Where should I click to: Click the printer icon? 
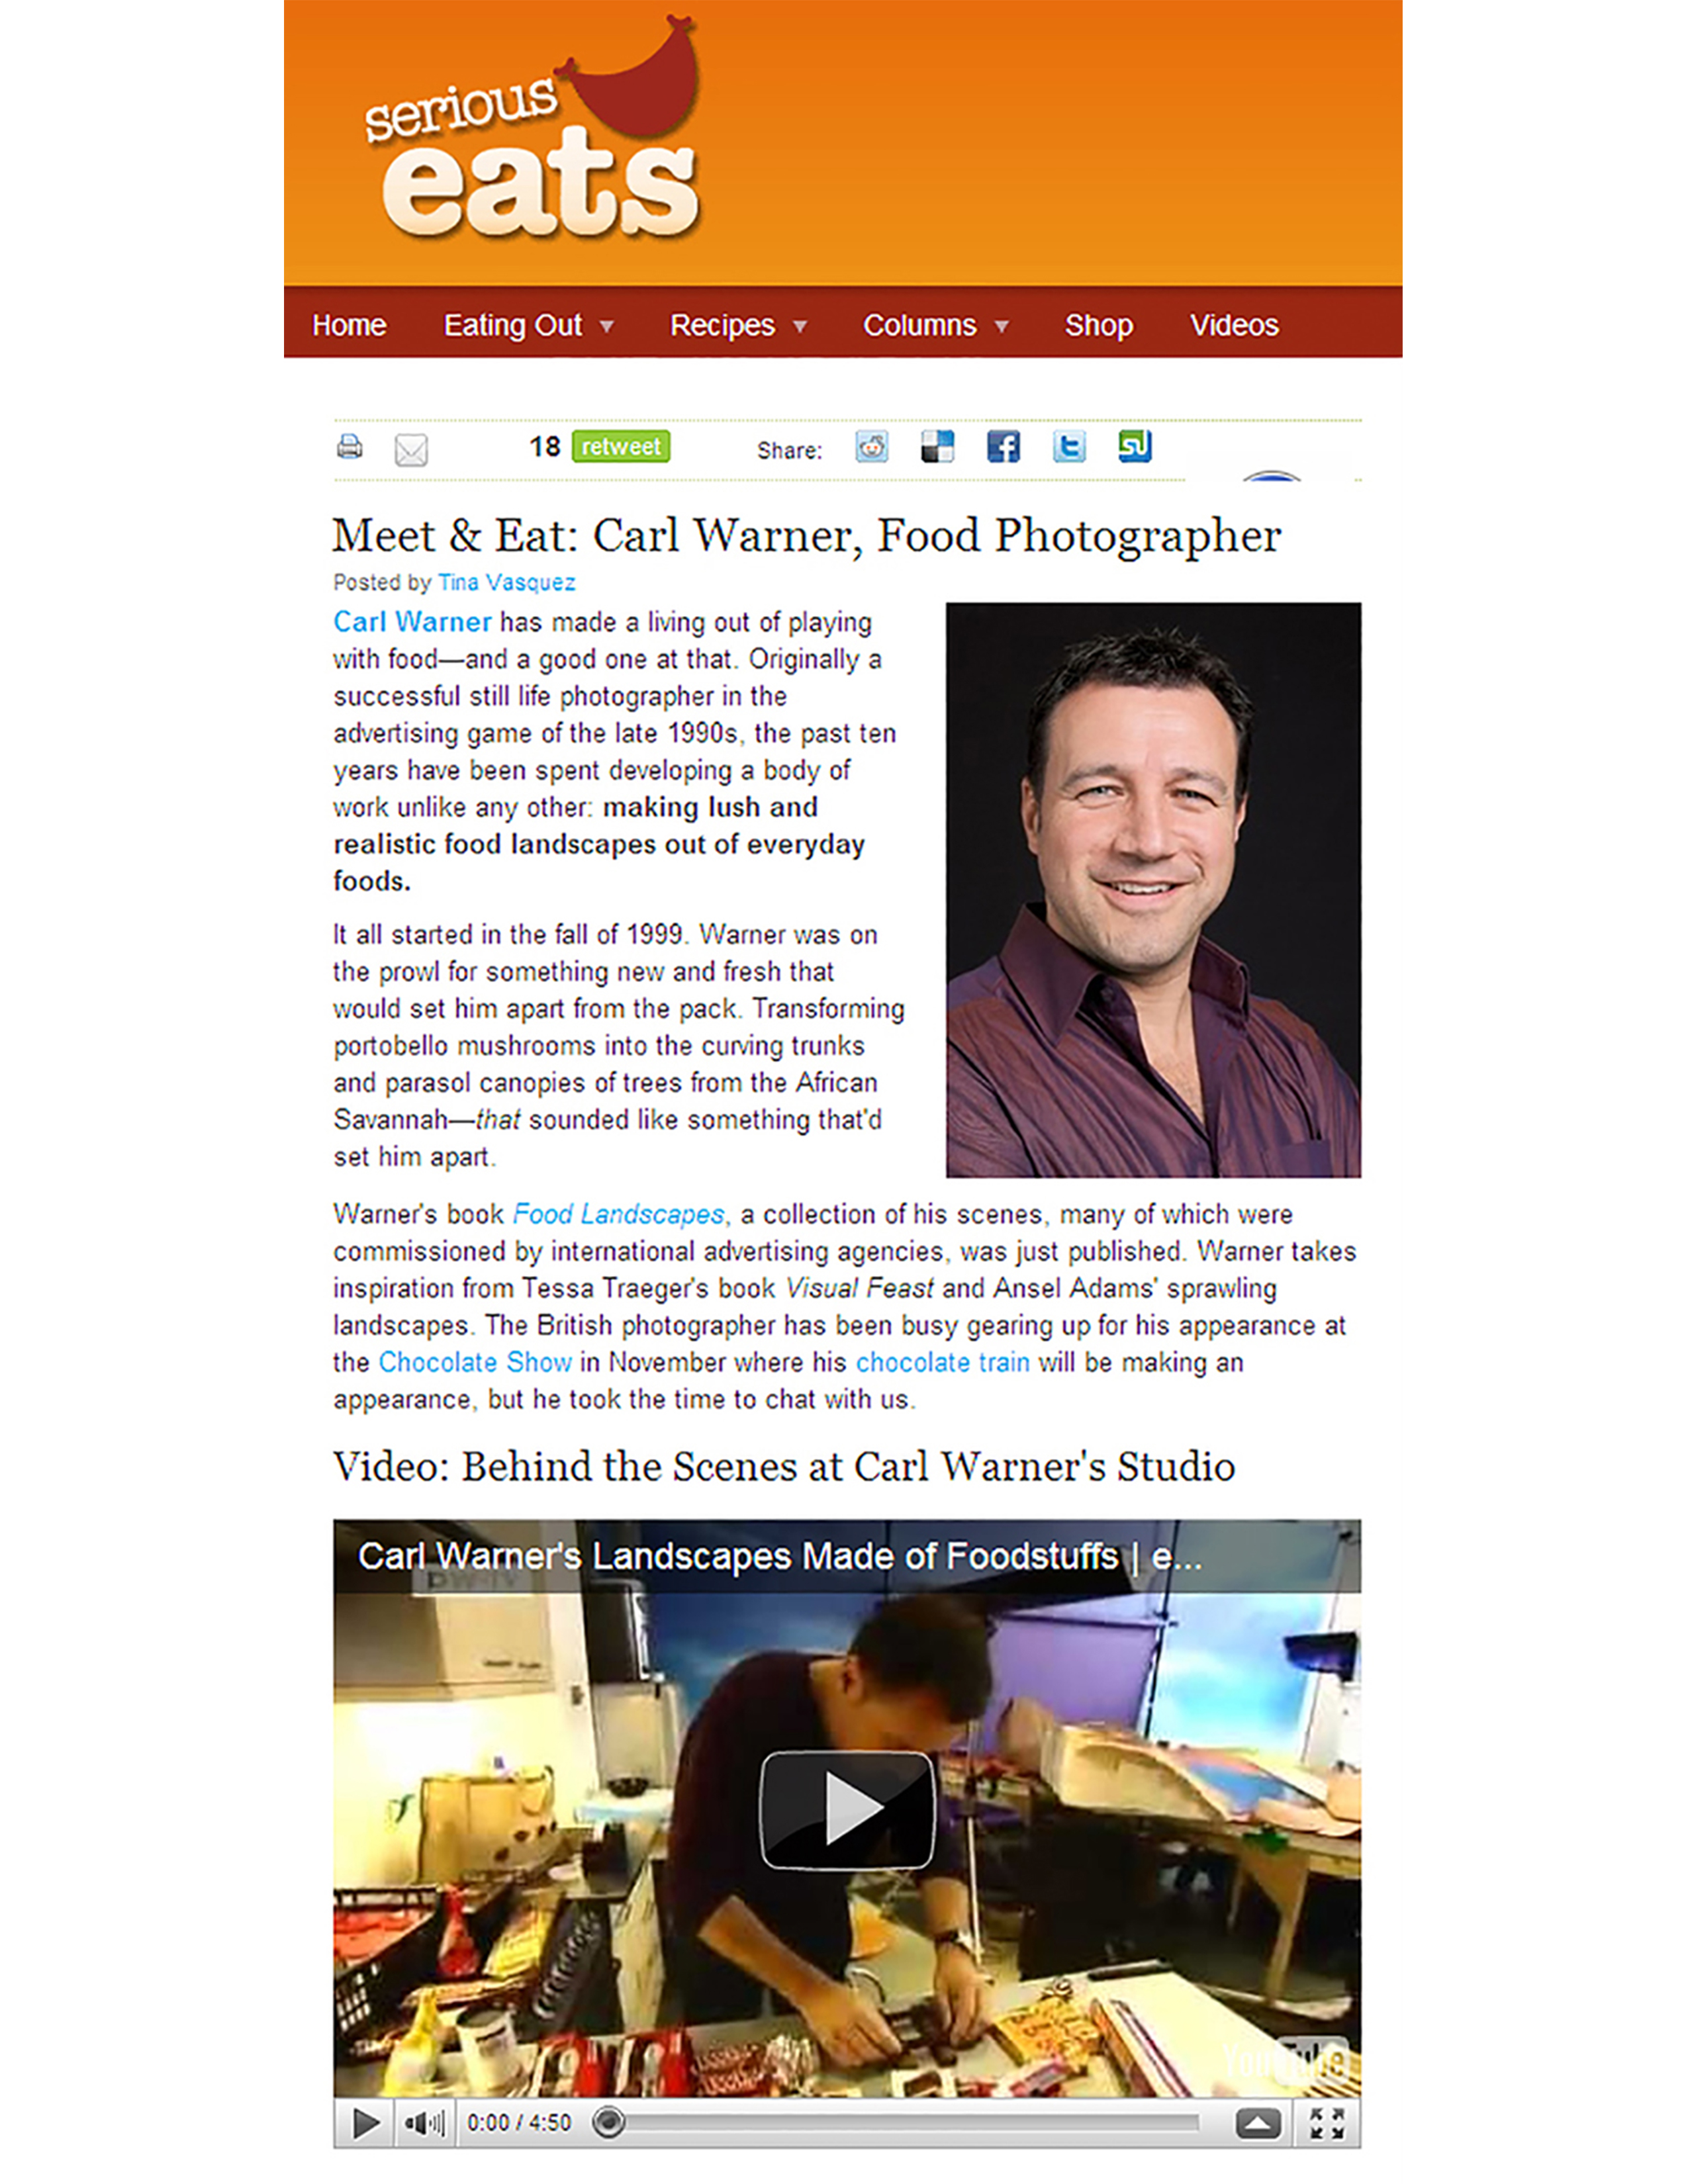pyautogui.click(x=349, y=447)
